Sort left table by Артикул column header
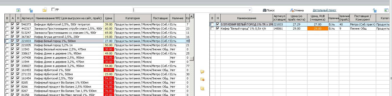The image size is (392, 96). [x=27, y=18]
